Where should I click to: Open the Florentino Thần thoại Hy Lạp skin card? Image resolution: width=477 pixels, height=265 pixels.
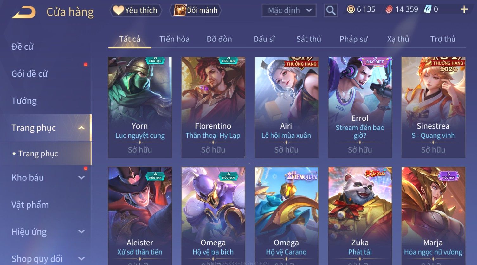coord(213,107)
